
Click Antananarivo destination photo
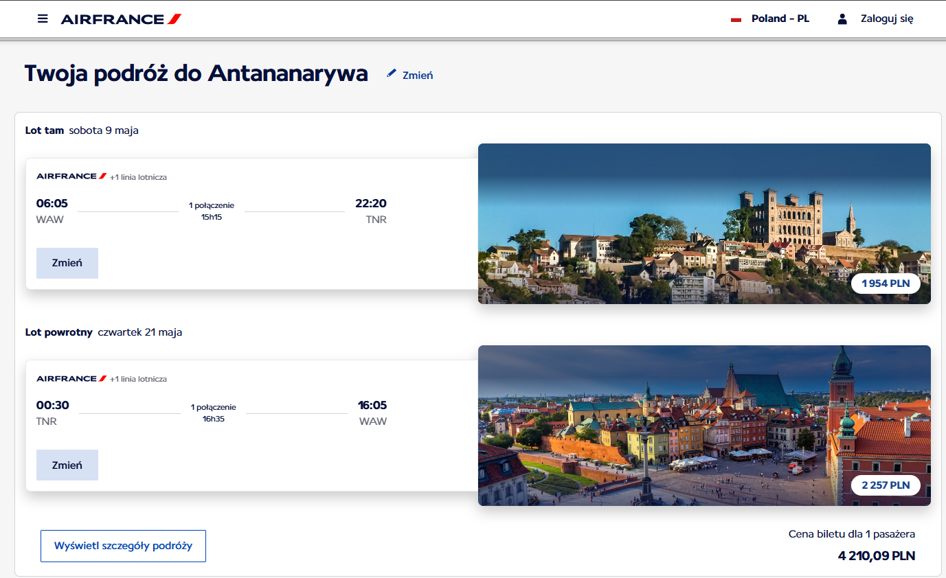coord(704,224)
